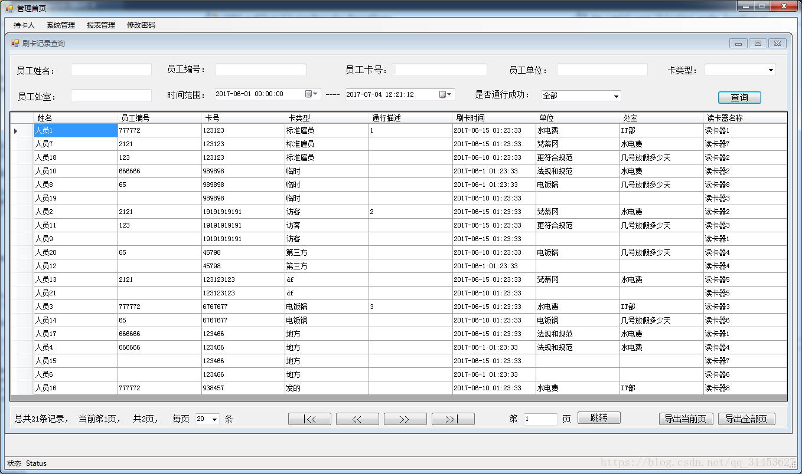Click the page number input box
This screenshot has height=474, width=802.
coord(540,419)
